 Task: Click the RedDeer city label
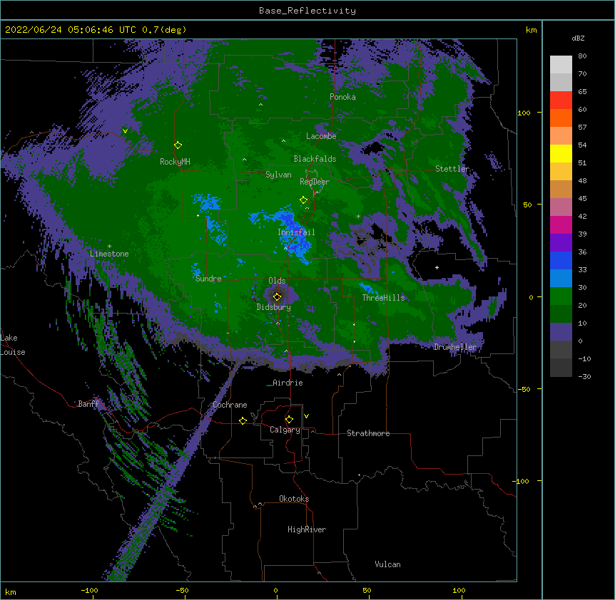point(315,182)
